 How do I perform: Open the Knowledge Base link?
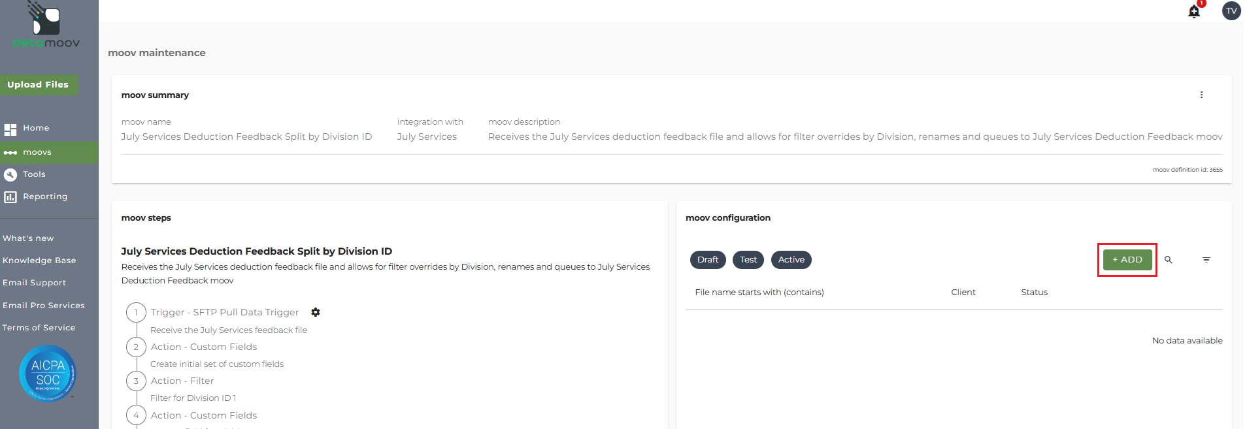coord(39,261)
